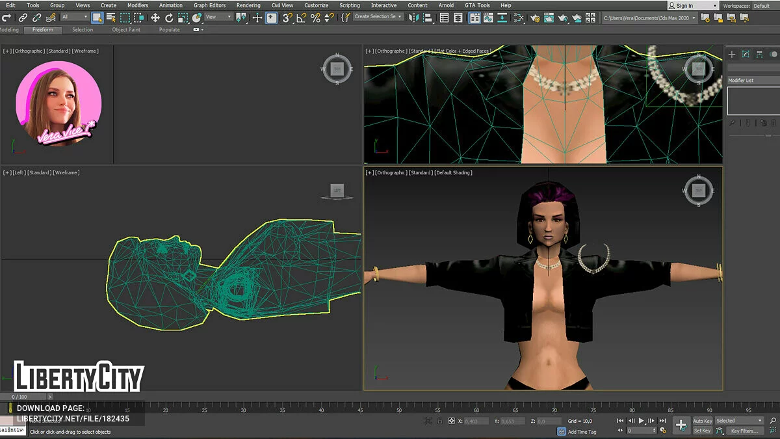Open the Select by Name list
This screenshot has width=780, height=439.
coord(110,18)
